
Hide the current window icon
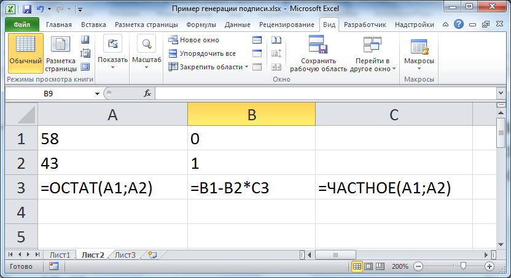click(x=257, y=53)
